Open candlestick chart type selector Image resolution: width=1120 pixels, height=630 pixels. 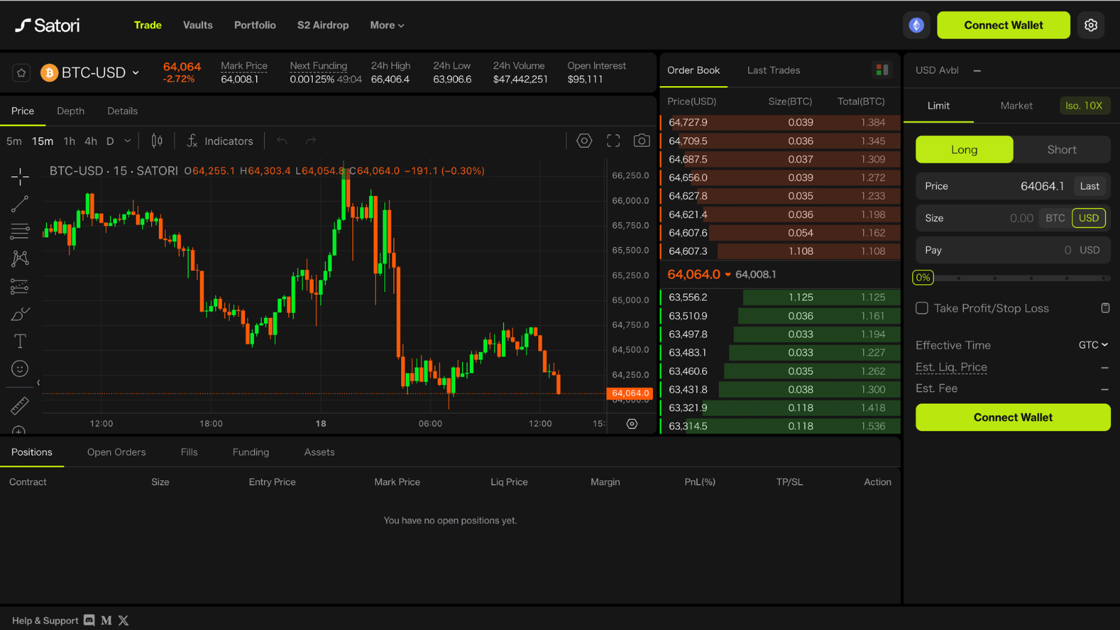tap(157, 141)
